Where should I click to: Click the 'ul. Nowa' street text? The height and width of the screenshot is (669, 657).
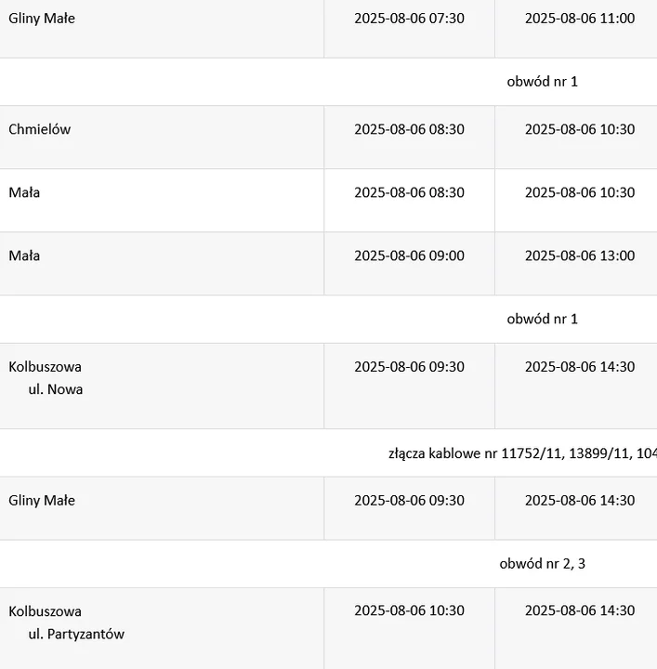point(56,389)
